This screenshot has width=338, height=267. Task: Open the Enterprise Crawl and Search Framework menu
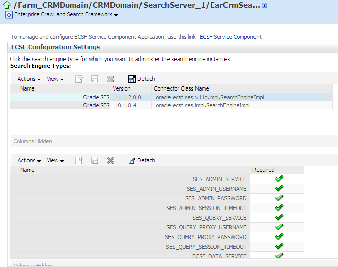(x=66, y=14)
